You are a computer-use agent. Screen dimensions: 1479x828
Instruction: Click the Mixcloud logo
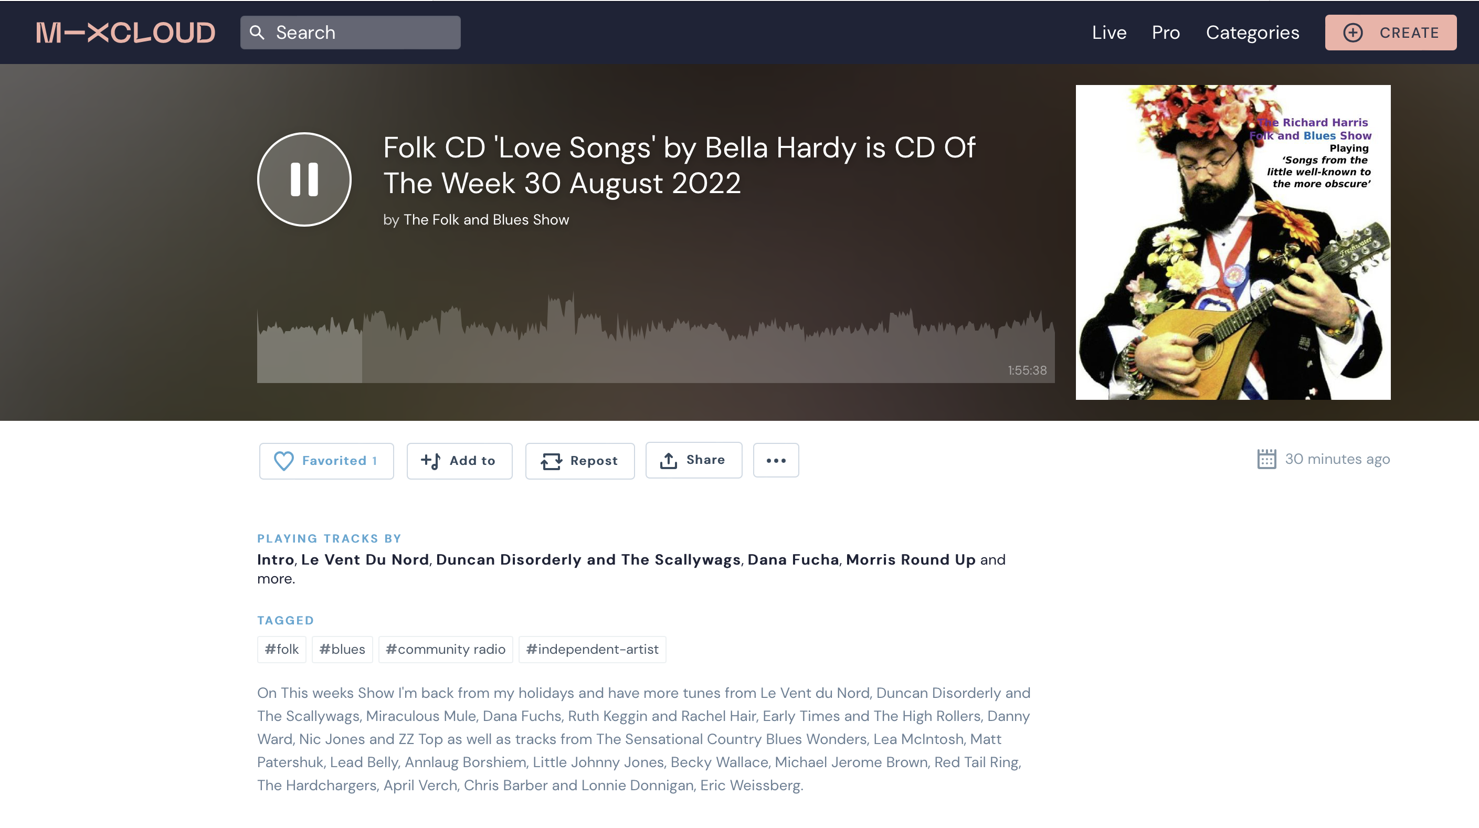click(x=126, y=33)
